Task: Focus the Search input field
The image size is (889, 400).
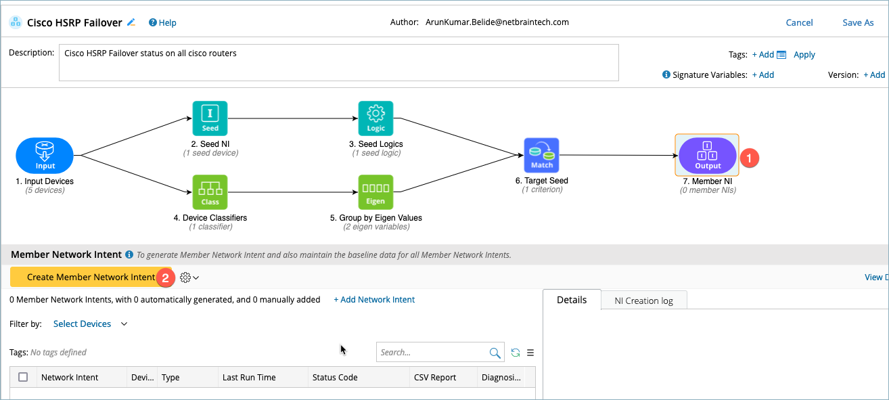Action: [x=433, y=353]
